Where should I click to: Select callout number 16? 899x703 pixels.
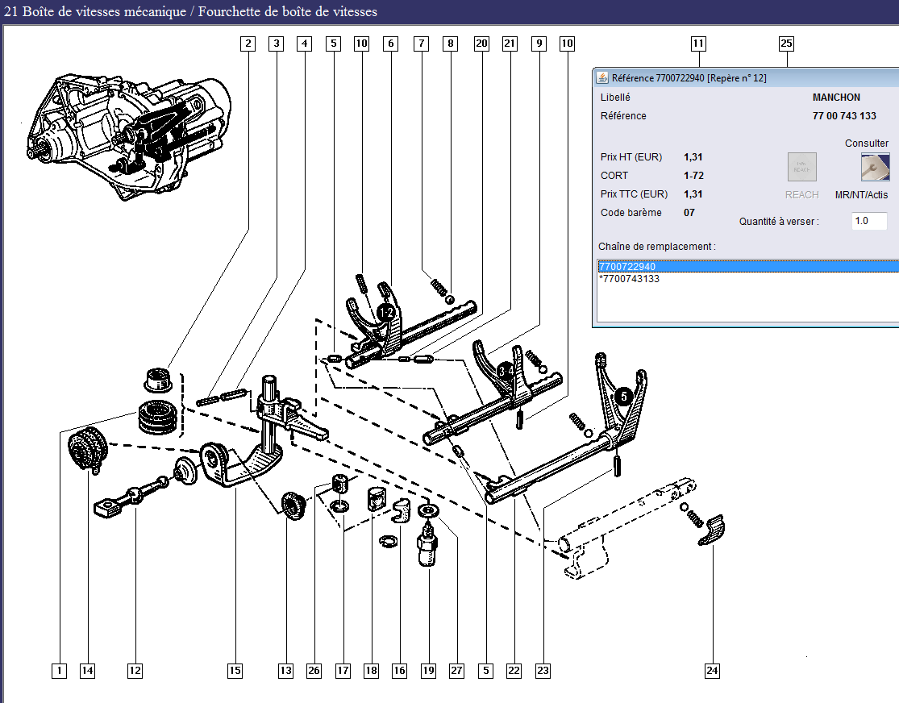tap(400, 671)
